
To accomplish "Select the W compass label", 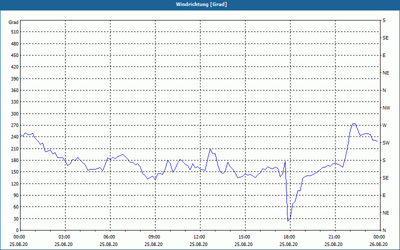I will click(384, 125).
